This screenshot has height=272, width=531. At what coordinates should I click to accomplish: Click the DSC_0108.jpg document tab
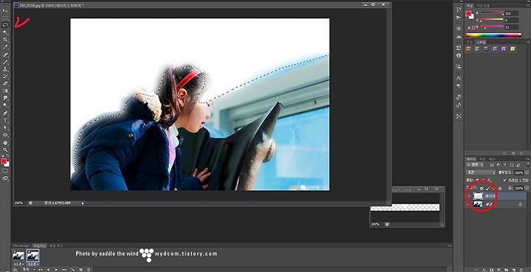coord(52,5)
